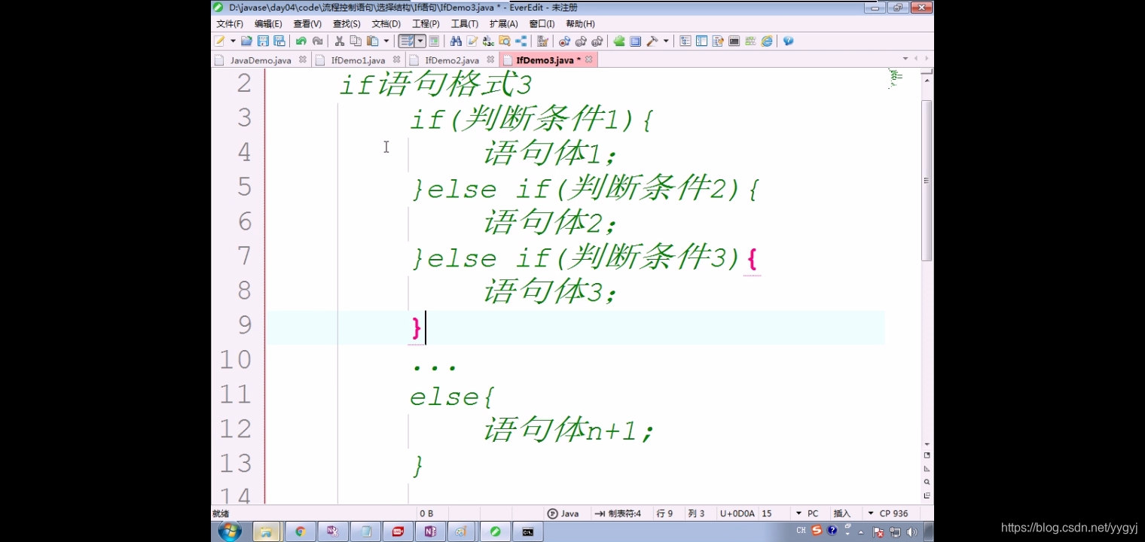Toggle the black command output window icon

[734, 41]
